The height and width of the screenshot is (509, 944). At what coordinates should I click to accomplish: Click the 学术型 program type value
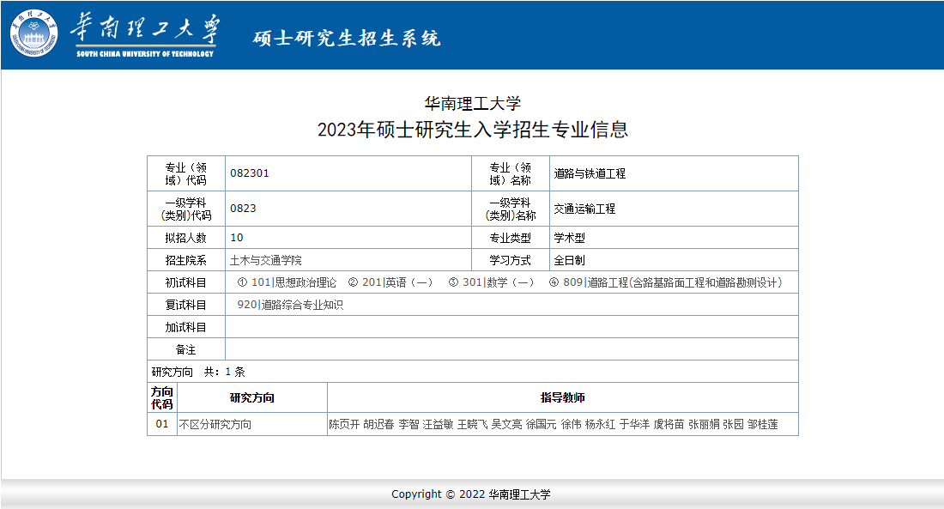click(x=570, y=238)
